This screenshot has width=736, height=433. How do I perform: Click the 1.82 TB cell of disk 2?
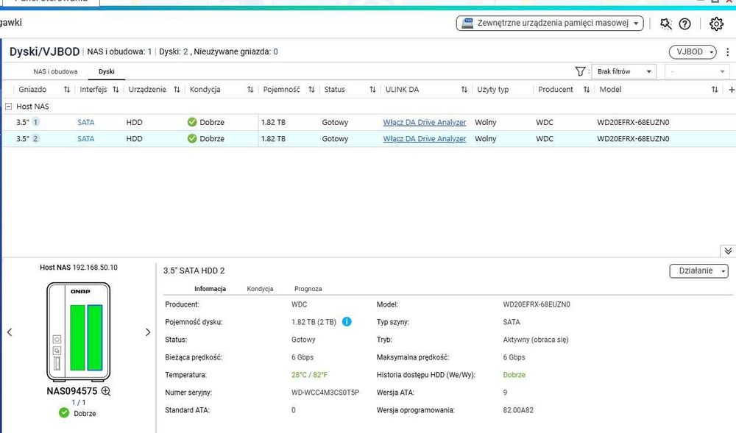pos(273,139)
